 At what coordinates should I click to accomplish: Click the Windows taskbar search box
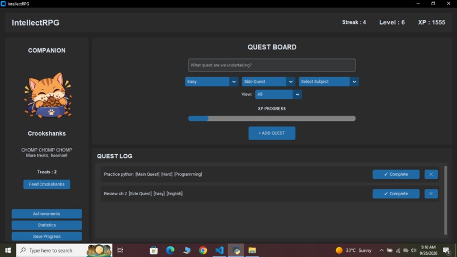64,250
